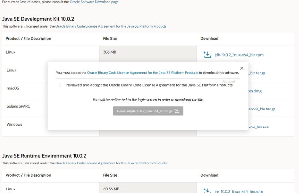This screenshot has width=299, height=194.
Task: Click the download arrow icon in dialog button
Action: [x=177, y=111]
